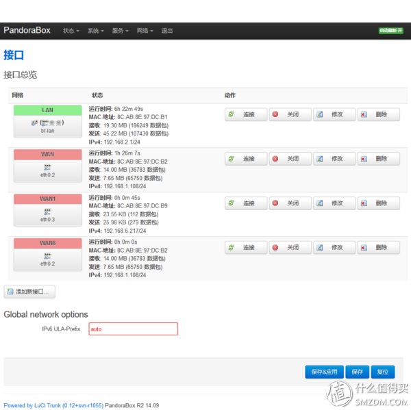Screen dimensions: 411x410
Task: Open the 服务 dropdown menu
Action: click(121, 31)
